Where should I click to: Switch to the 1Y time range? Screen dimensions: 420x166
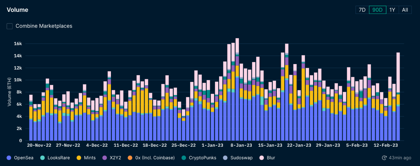(x=392, y=10)
